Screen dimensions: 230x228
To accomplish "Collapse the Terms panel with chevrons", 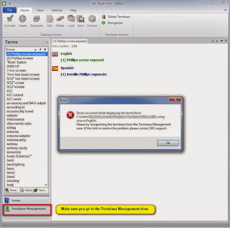I will point(47,42).
